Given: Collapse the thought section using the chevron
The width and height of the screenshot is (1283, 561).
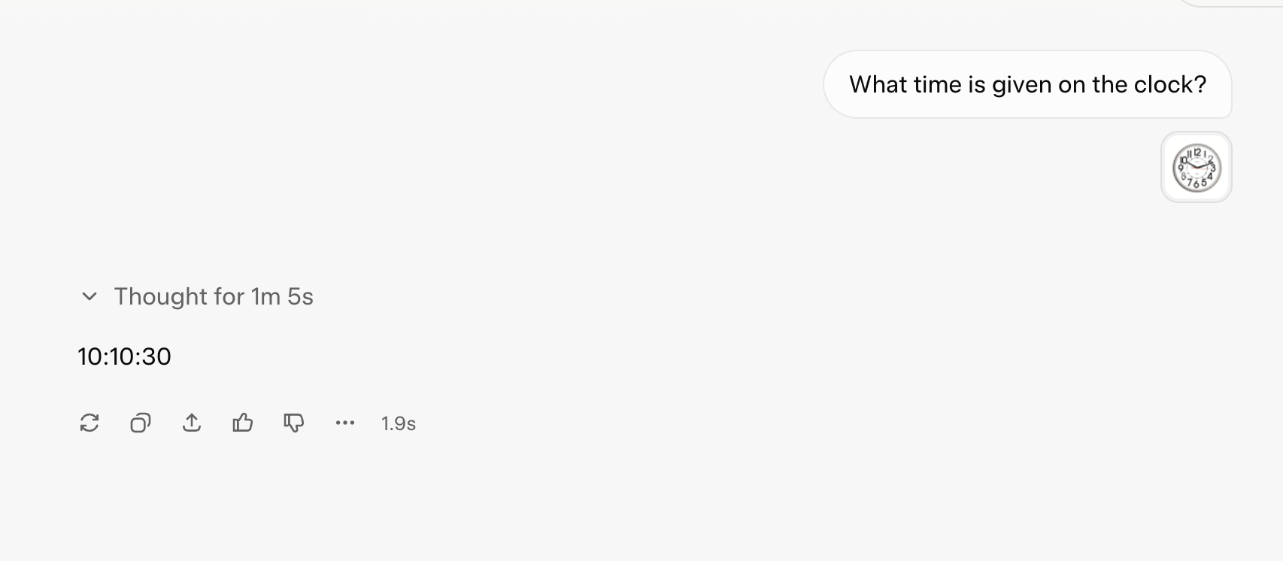Looking at the screenshot, I should click(x=89, y=296).
